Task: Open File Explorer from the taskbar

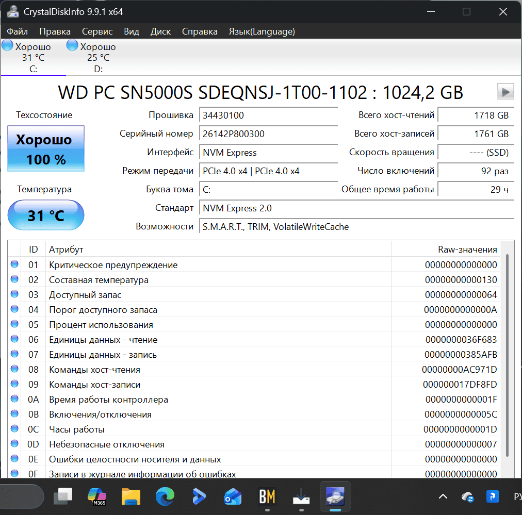Action: (131, 496)
